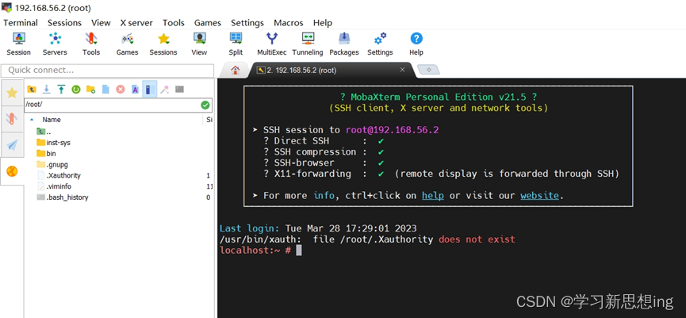Open the Sessions menu
Image resolution: width=686 pixels, height=318 pixels.
tap(64, 23)
